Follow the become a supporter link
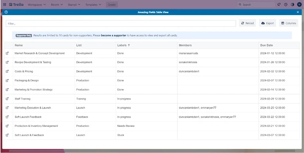304x153 pixels. tap(114, 35)
